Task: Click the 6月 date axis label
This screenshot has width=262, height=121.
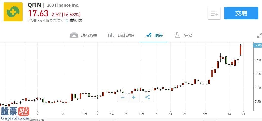Action: [x=142, y=114]
